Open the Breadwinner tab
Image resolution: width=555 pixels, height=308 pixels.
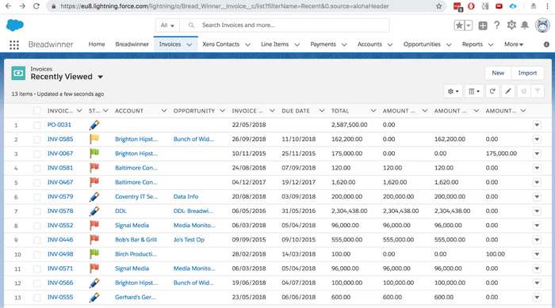pos(132,44)
